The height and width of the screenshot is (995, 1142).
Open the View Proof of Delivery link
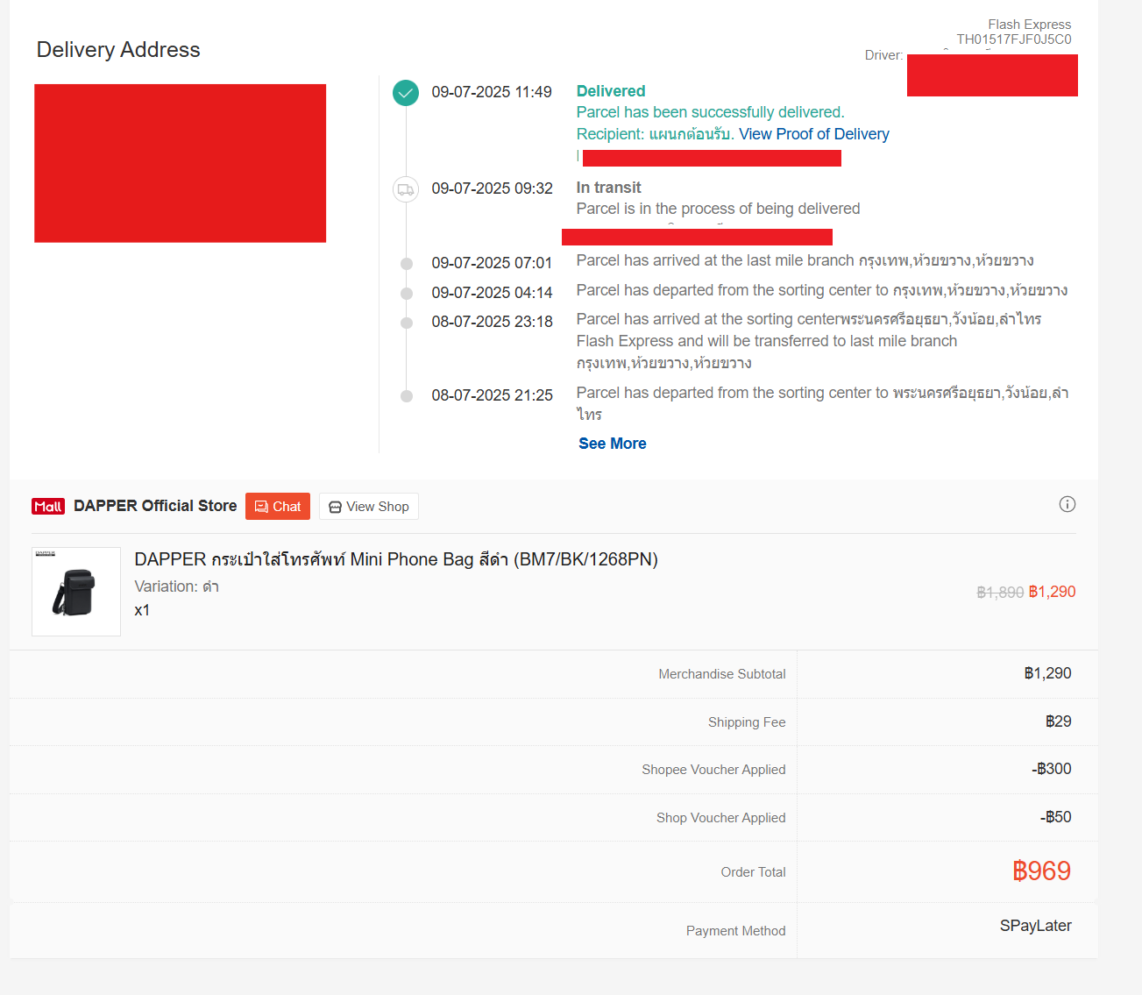pos(814,134)
